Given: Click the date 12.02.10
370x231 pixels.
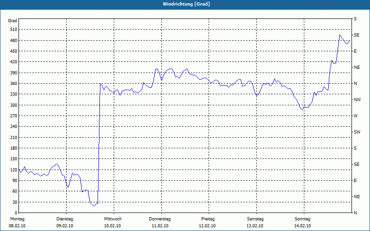Looking at the screenshot, I should click(x=207, y=226).
